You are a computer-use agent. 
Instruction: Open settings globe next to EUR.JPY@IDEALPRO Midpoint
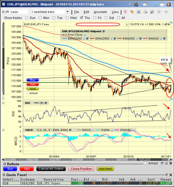[x=104, y=31]
